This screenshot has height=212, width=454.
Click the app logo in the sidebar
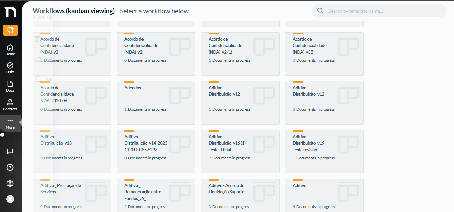[x=10, y=12]
